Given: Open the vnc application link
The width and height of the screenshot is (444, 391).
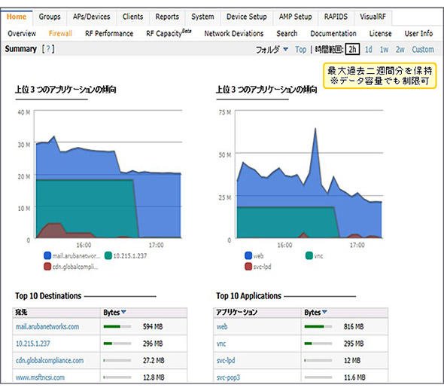Looking at the screenshot, I should click(221, 344).
